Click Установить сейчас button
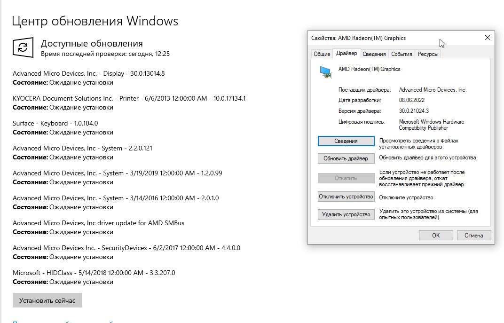 point(47,300)
